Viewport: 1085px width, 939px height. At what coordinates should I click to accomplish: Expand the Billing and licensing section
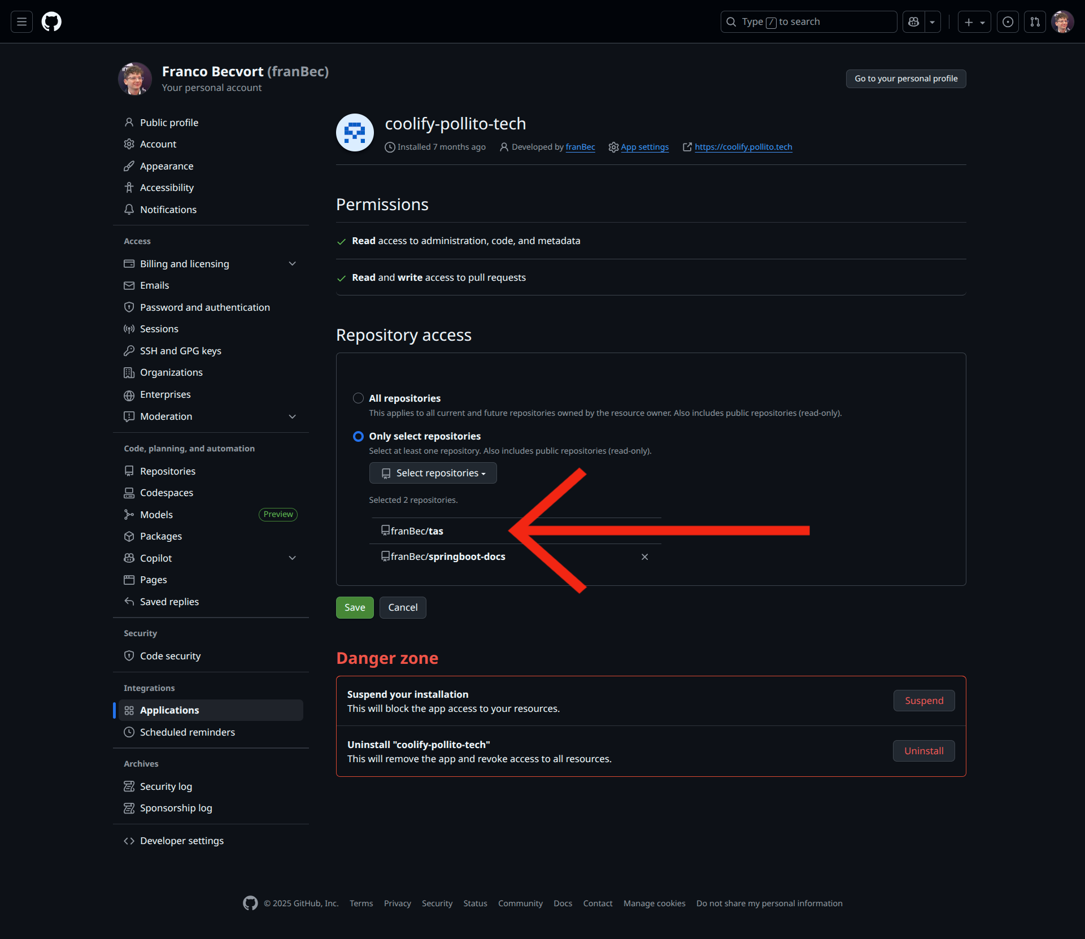point(293,263)
